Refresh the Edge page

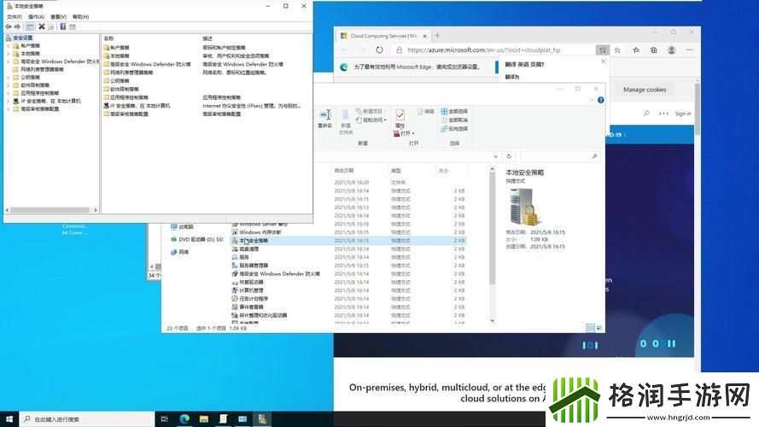click(x=379, y=50)
